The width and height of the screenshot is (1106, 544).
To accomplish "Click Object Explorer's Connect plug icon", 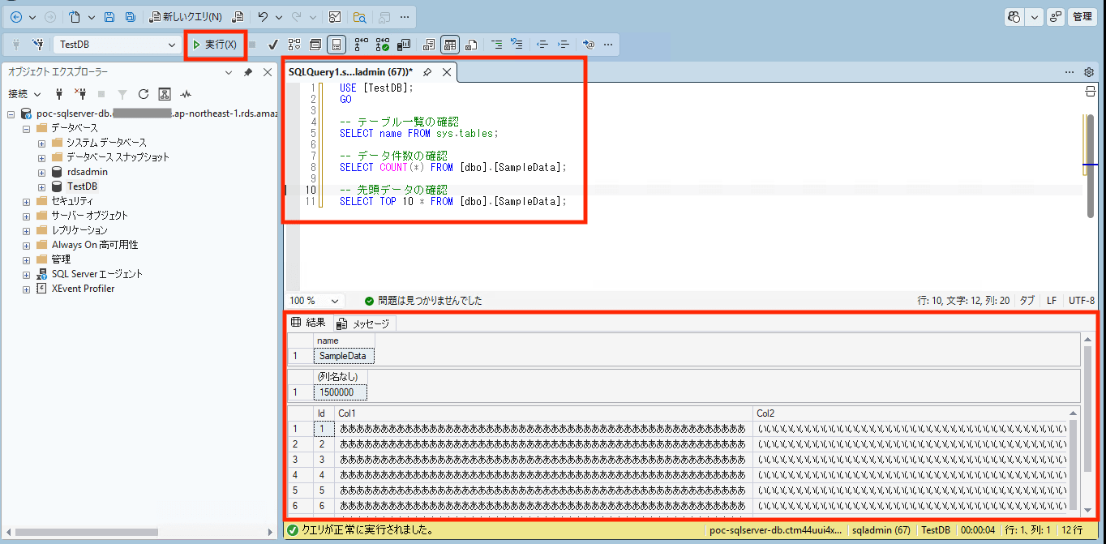I will pos(59,94).
